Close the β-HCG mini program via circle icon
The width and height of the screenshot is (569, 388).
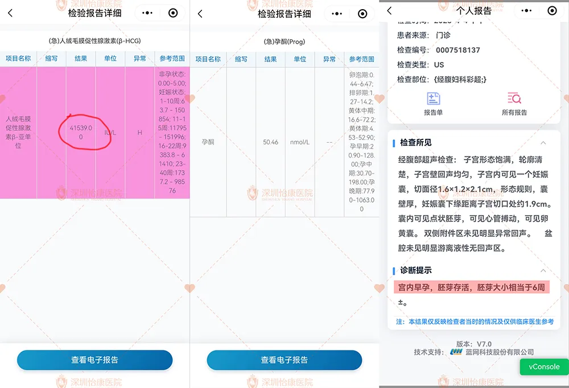173,13
